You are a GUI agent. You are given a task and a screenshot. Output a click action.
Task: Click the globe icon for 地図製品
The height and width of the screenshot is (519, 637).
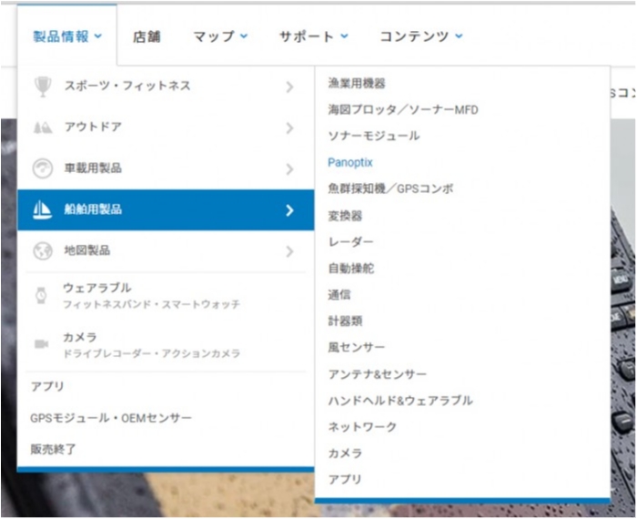point(42,250)
